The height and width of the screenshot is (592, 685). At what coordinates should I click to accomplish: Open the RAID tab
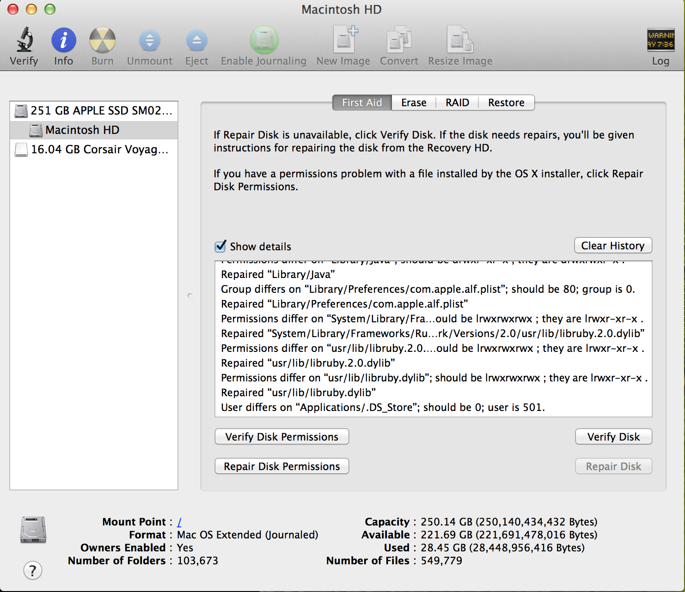(x=457, y=103)
